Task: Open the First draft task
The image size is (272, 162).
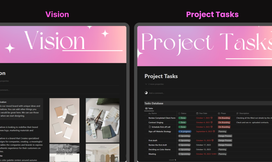Action: pos(153,140)
